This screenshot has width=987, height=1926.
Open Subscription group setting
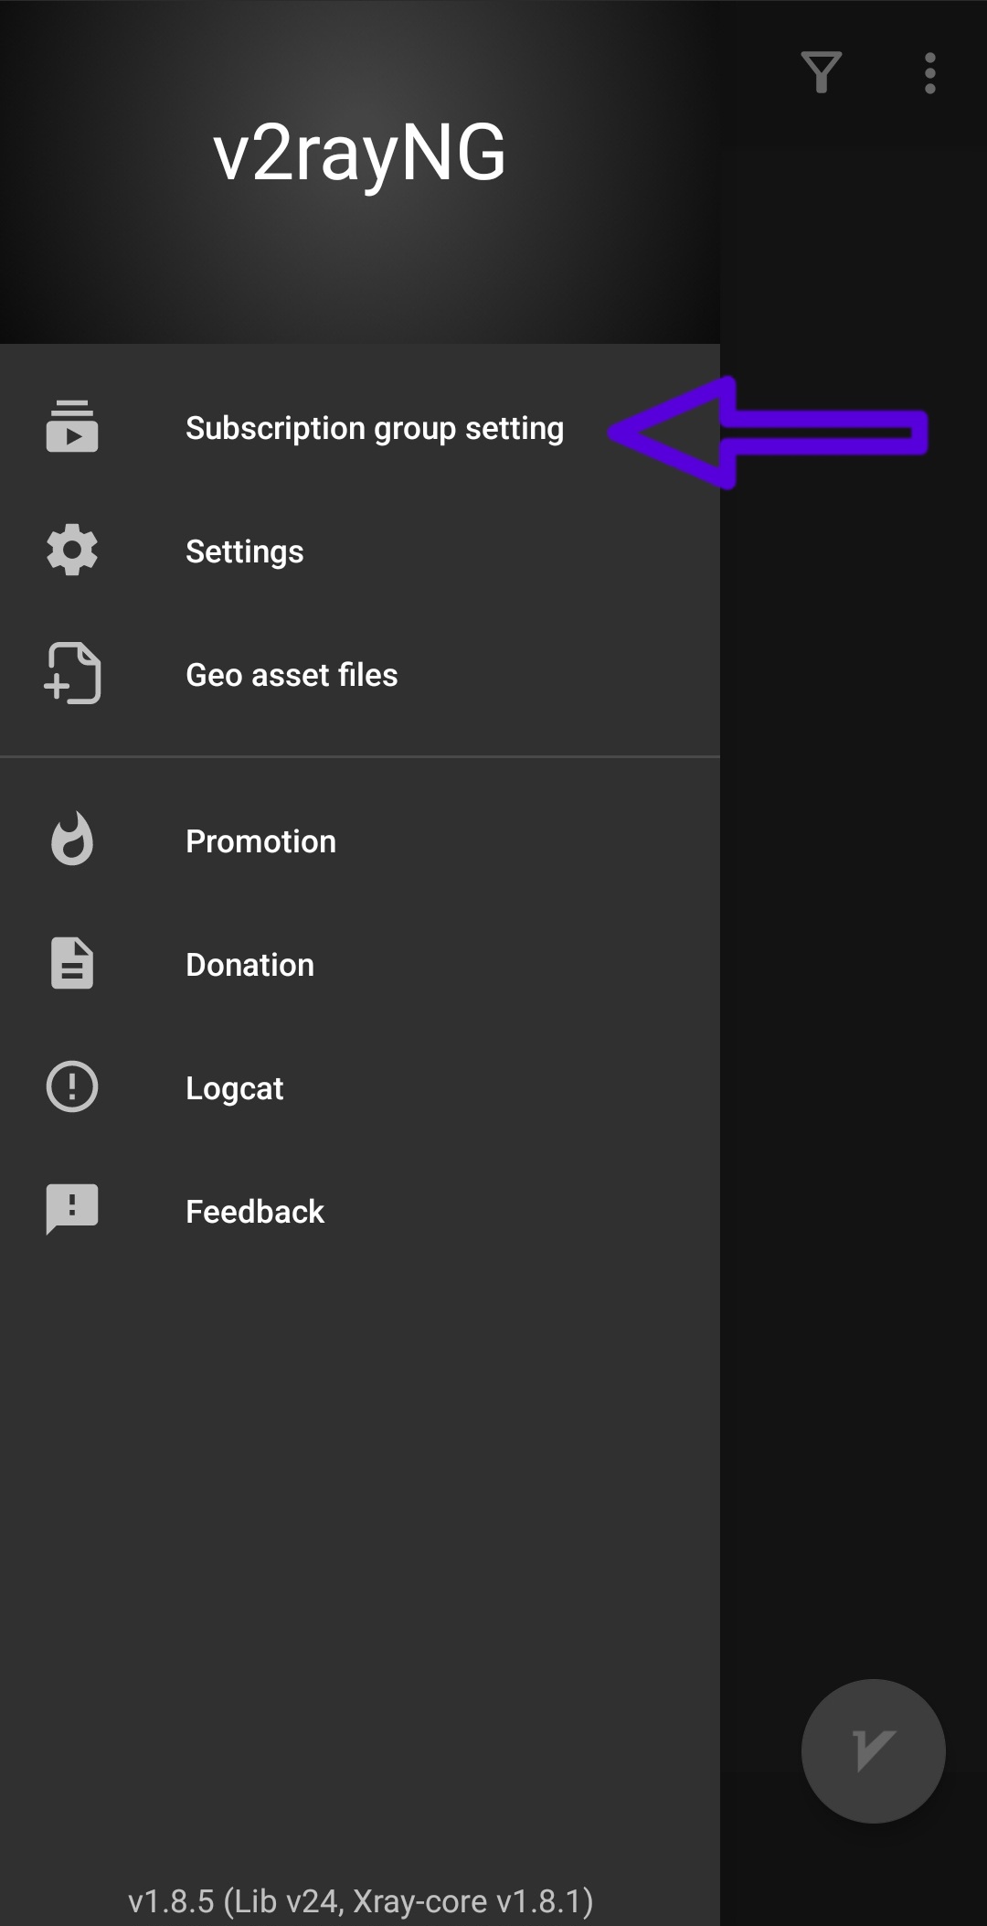click(375, 428)
